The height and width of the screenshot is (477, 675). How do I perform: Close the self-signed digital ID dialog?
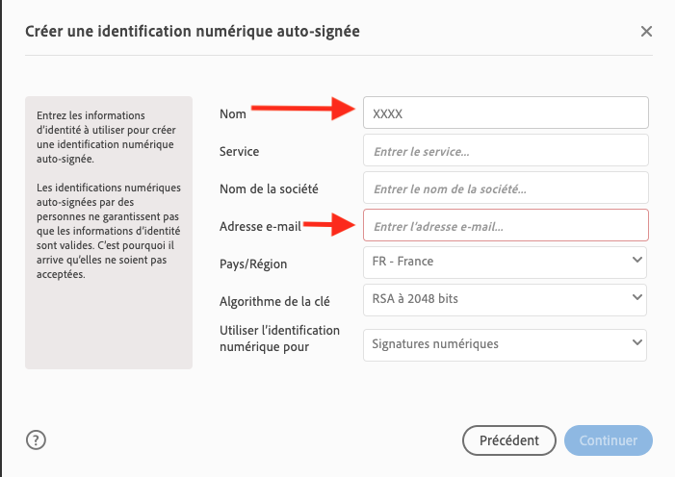click(x=646, y=31)
